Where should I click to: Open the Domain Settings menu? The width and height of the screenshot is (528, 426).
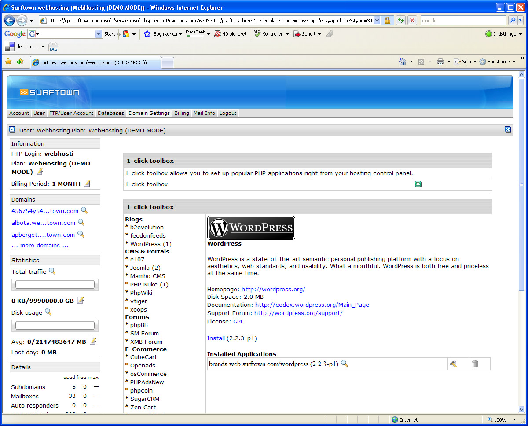149,113
